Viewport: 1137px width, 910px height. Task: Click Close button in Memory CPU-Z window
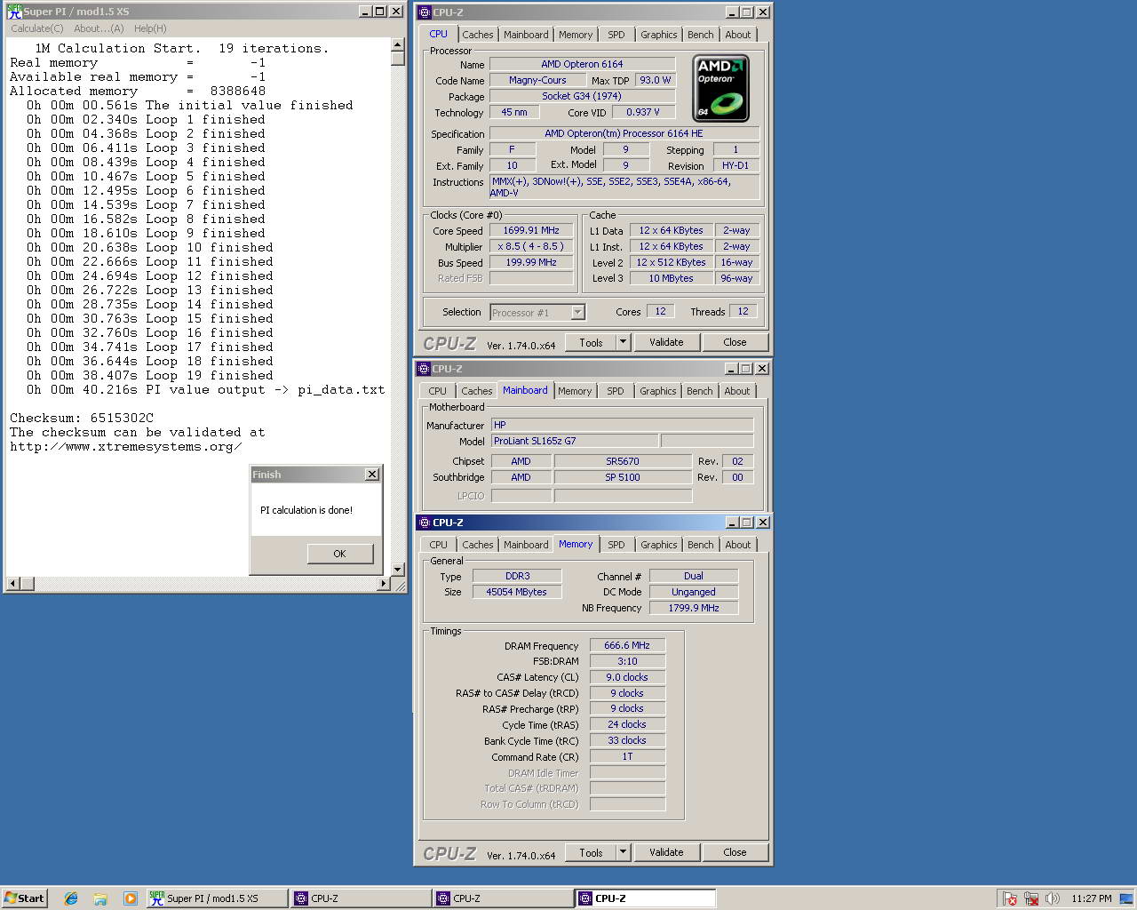[x=735, y=852]
